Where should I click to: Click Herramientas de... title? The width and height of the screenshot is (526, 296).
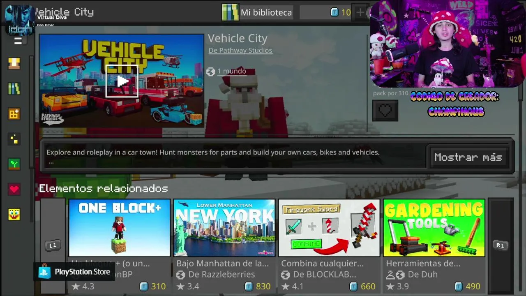tap(423, 263)
